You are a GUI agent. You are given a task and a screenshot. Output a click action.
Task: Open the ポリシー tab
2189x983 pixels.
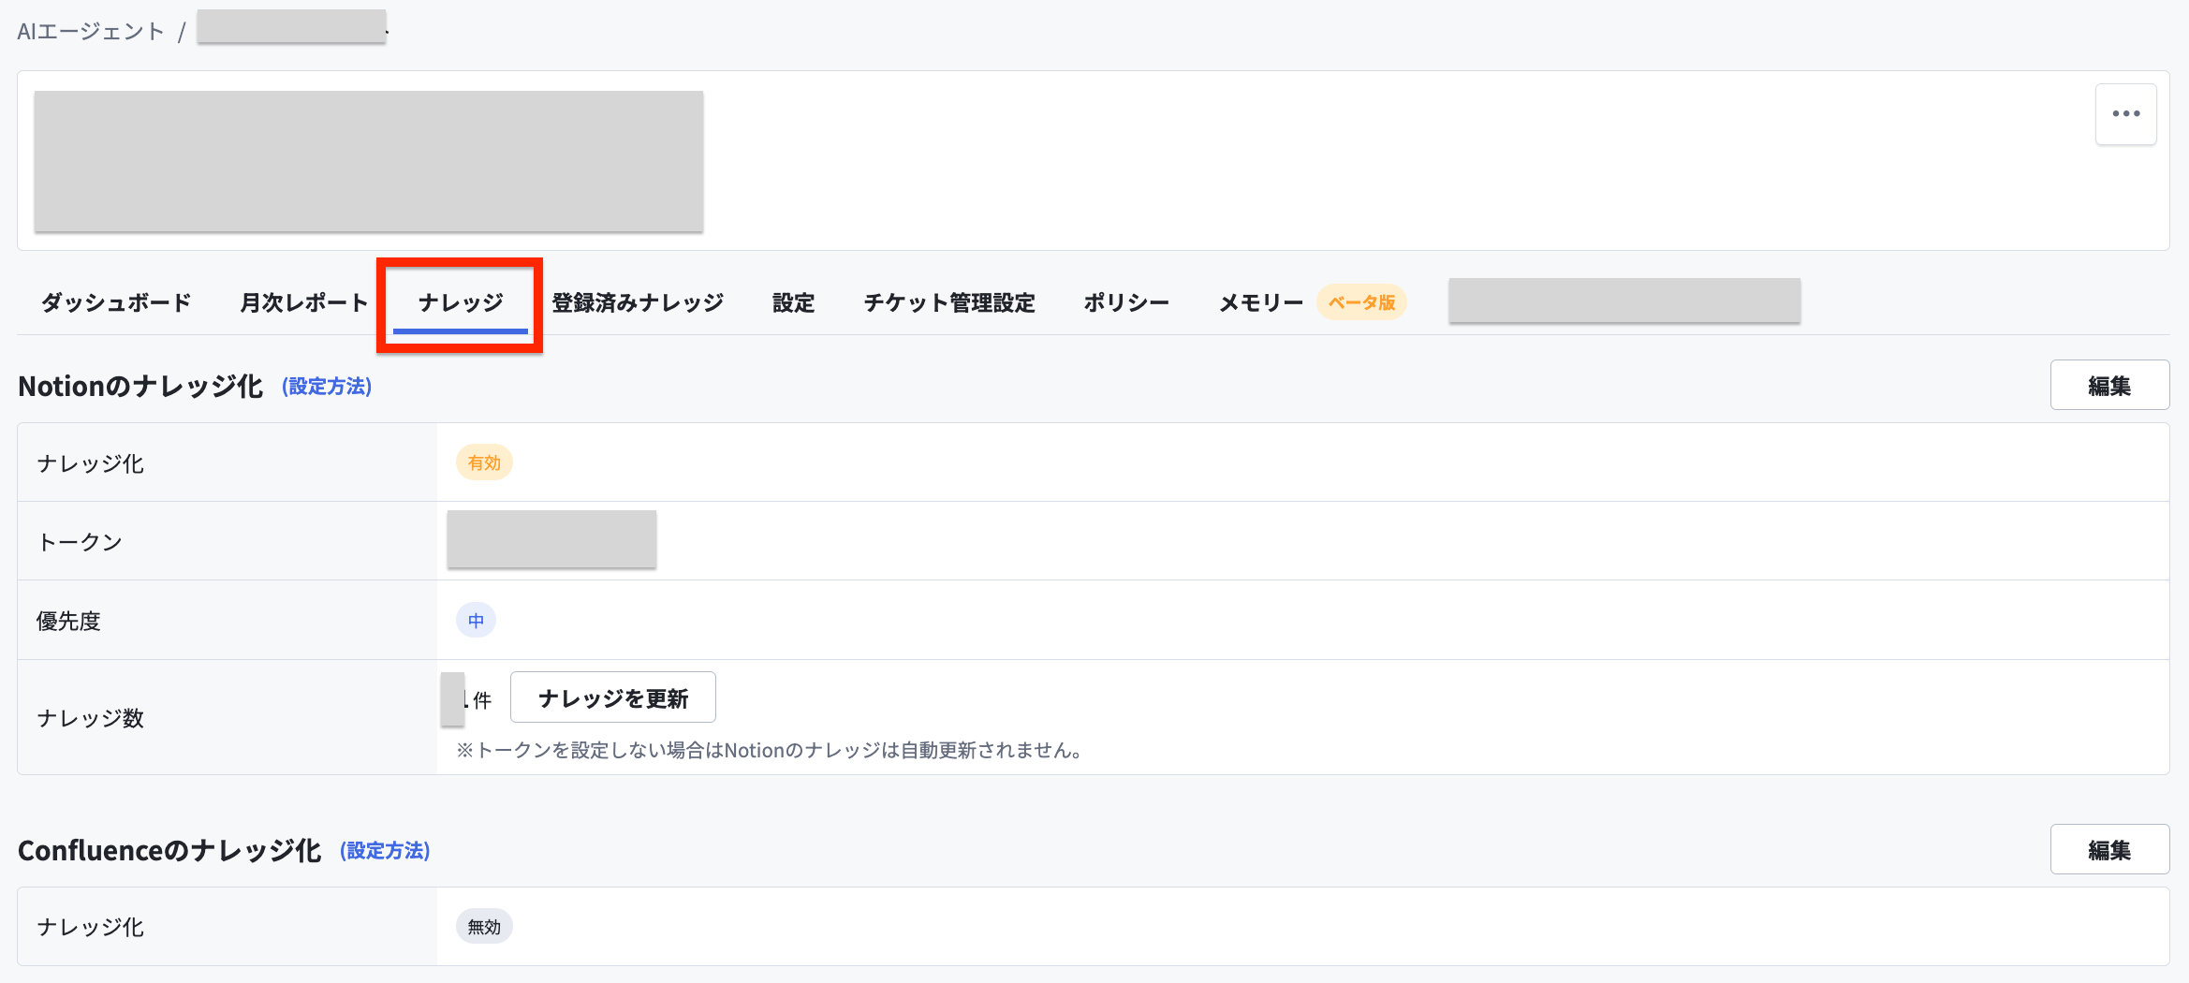click(1126, 302)
